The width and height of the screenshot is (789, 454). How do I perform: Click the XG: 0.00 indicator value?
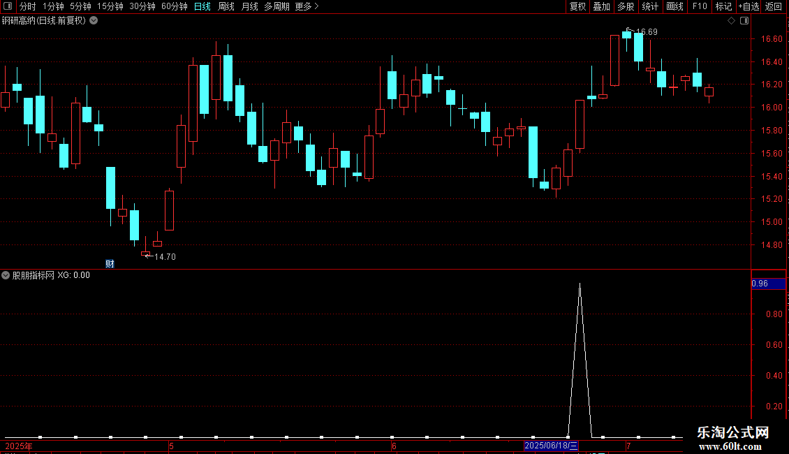(73, 275)
